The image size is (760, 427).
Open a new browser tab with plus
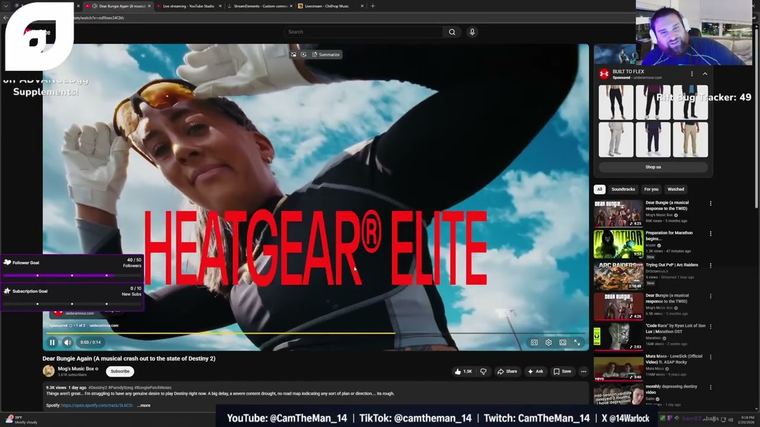pyautogui.click(x=373, y=6)
